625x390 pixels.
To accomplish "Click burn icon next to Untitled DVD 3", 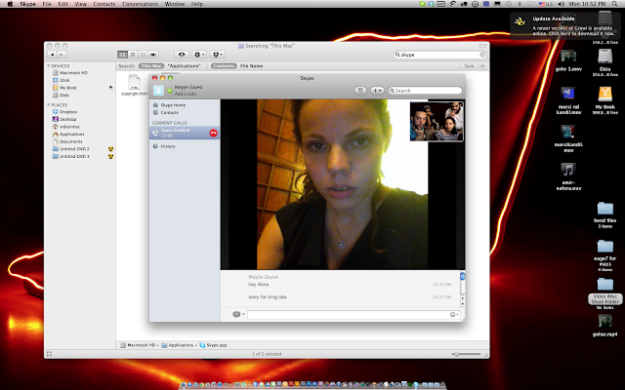I will [x=110, y=156].
